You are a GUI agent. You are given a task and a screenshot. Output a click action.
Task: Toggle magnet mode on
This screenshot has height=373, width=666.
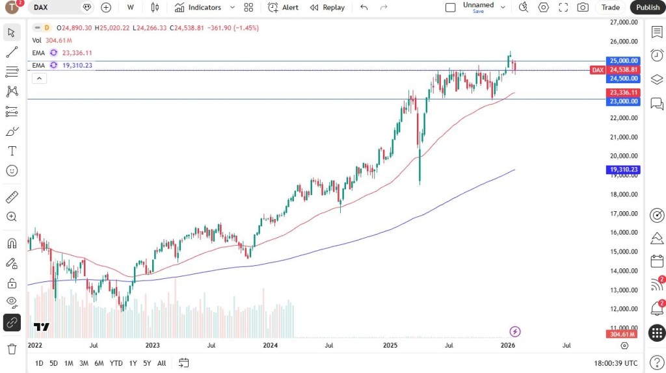(12, 244)
